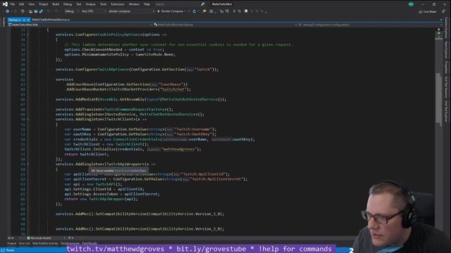This screenshot has height=253, width=451.
Task: Open the MattsTwitchBot.Web project navigation dropdown
Action: tap(80, 25)
